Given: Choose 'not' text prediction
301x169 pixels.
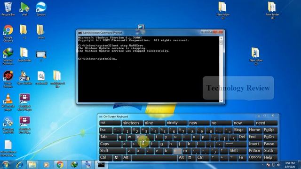Looking at the screenshot, I should (110, 123).
